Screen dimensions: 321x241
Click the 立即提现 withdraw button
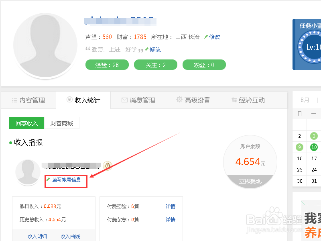250,181
